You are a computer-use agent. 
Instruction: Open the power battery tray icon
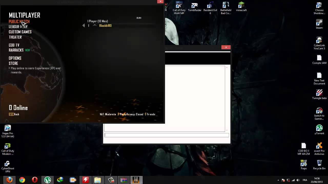click(288, 180)
